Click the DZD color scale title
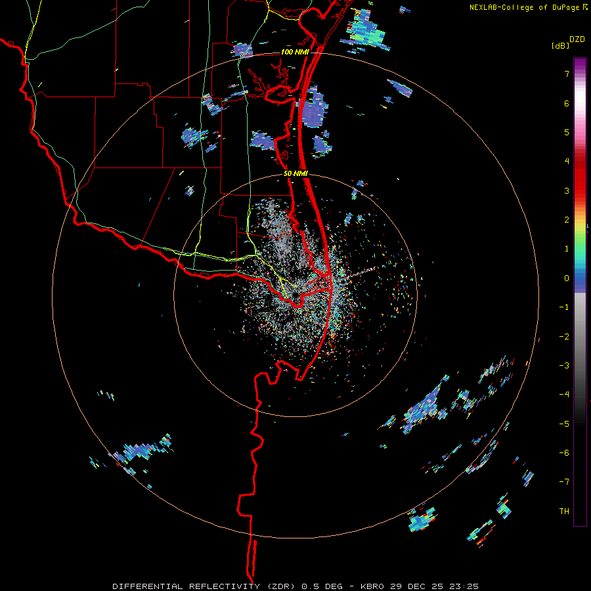591x591 pixels. 577,39
